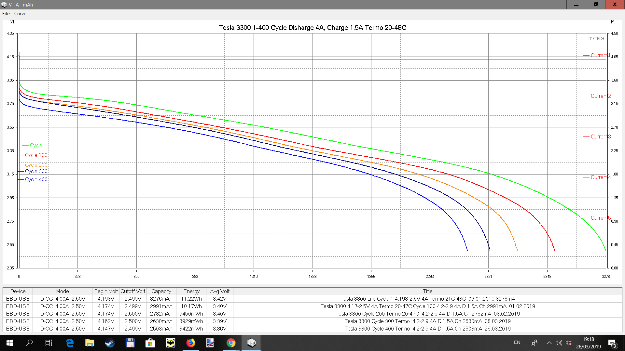Click the Cycle 1 legend label
Screen dimensions: 625x351
click(38, 146)
